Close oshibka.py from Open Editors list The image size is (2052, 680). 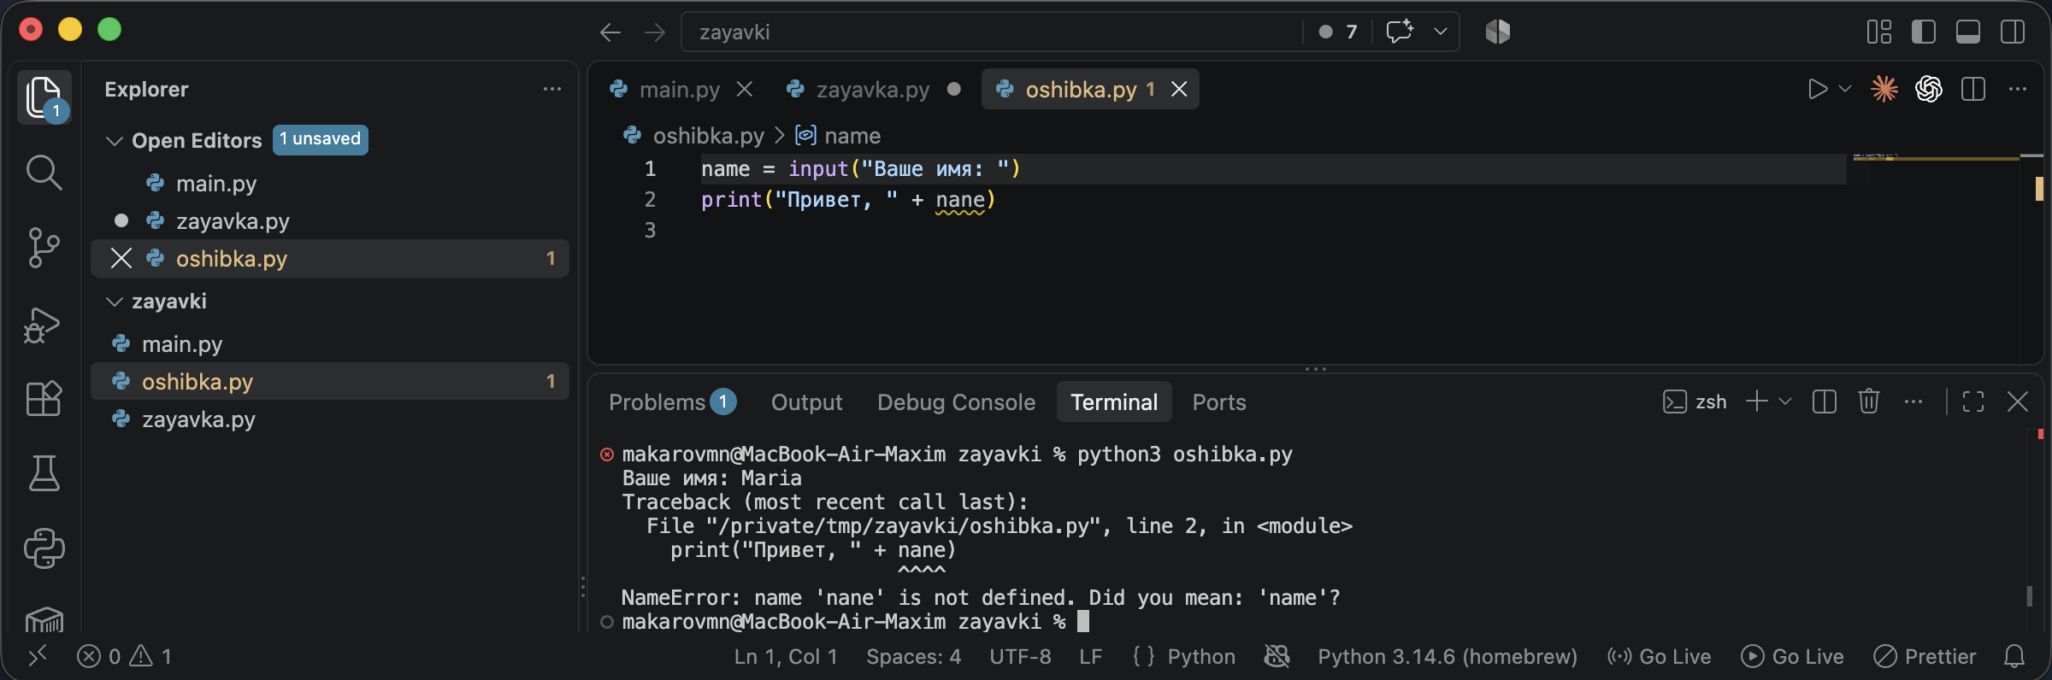coord(121,258)
